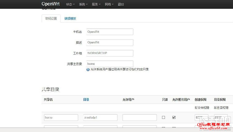Focus the 主机名 input field

(110, 32)
